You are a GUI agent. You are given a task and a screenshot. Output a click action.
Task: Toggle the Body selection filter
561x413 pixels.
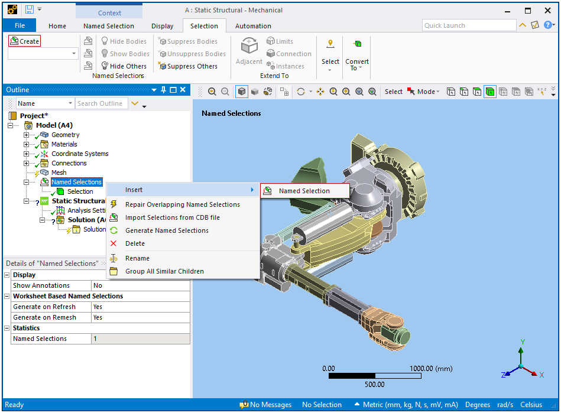(x=490, y=92)
